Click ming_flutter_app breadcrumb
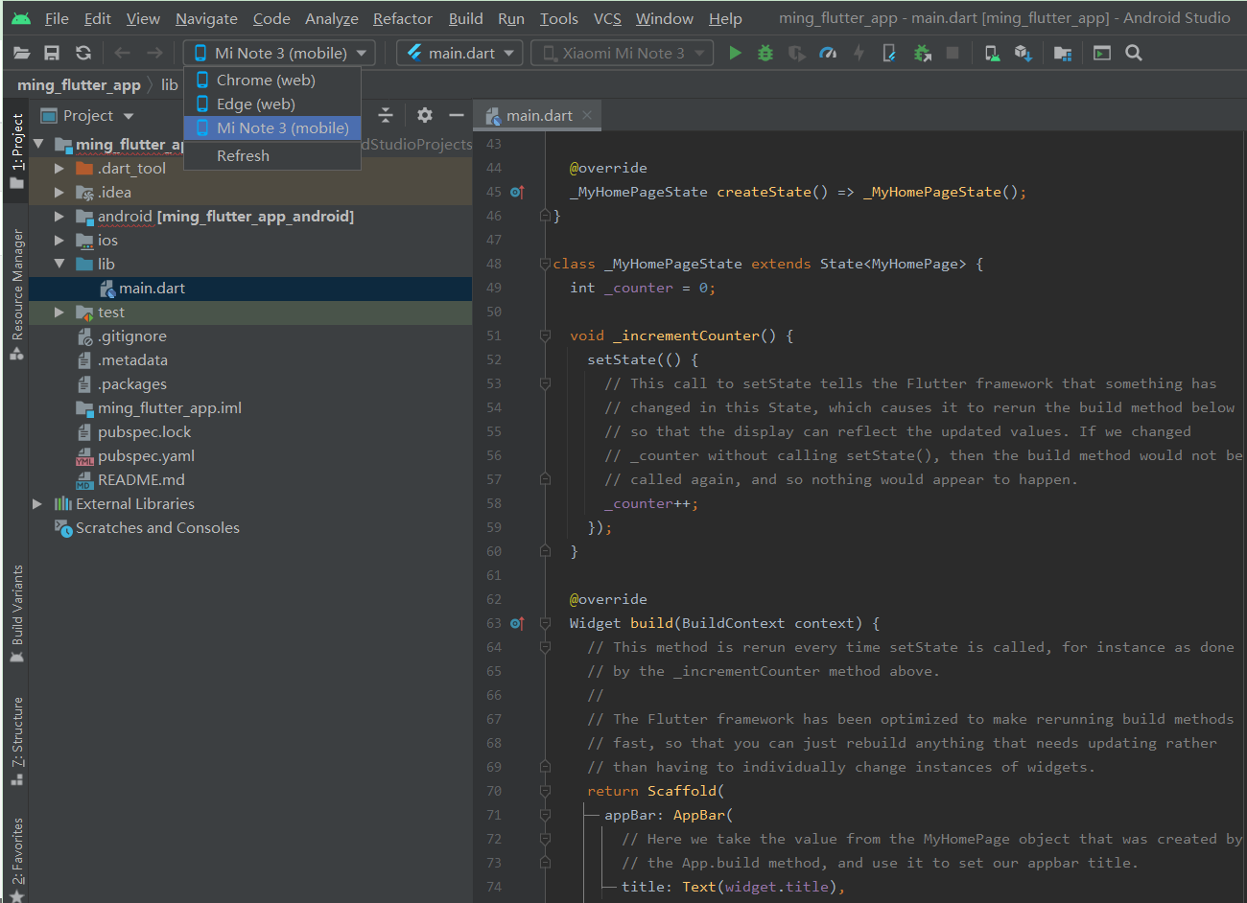The width and height of the screenshot is (1247, 903). 79,85
